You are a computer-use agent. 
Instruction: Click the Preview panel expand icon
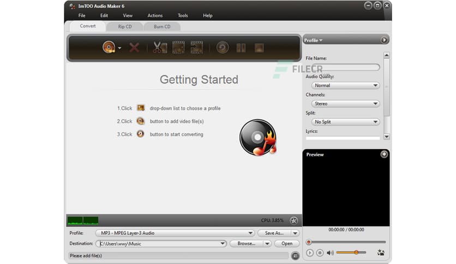point(384,154)
